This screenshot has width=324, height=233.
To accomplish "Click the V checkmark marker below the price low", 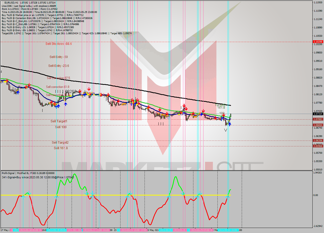I will [225, 130].
